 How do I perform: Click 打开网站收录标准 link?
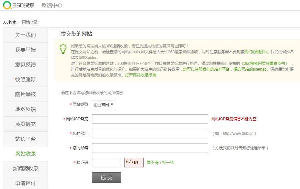(x=141, y=75)
